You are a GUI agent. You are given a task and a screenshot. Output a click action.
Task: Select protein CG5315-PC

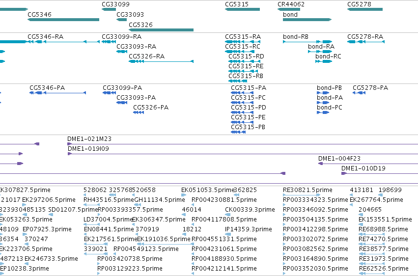tap(242, 103)
